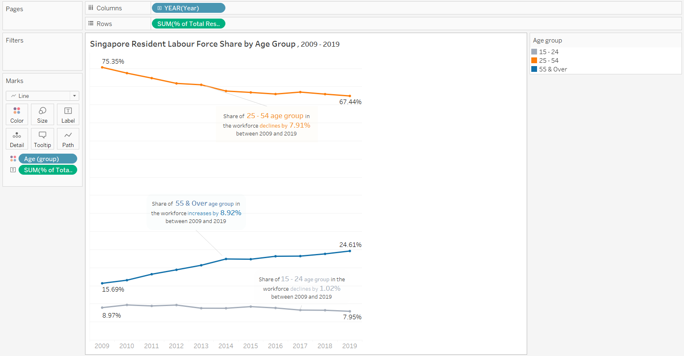
Task: Click the 24.61% data point on the blue line
Action: tap(350, 251)
